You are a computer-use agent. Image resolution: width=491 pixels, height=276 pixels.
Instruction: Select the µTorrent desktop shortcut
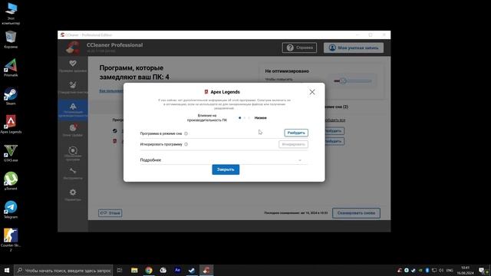pos(11,181)
